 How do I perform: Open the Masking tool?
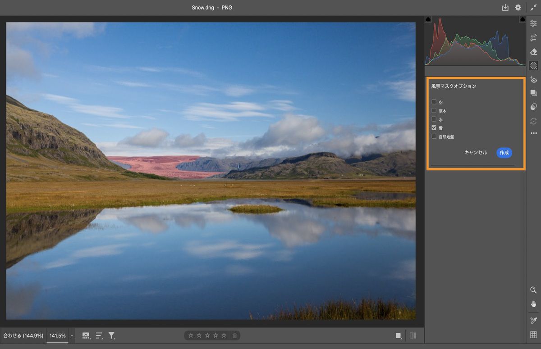(x=534, y=66)
